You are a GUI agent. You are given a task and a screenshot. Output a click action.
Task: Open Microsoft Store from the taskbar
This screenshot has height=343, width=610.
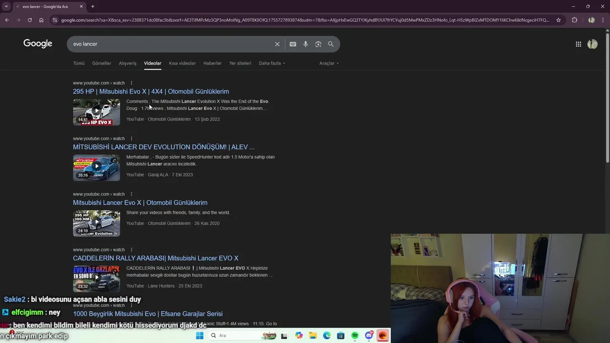point(341,335)
